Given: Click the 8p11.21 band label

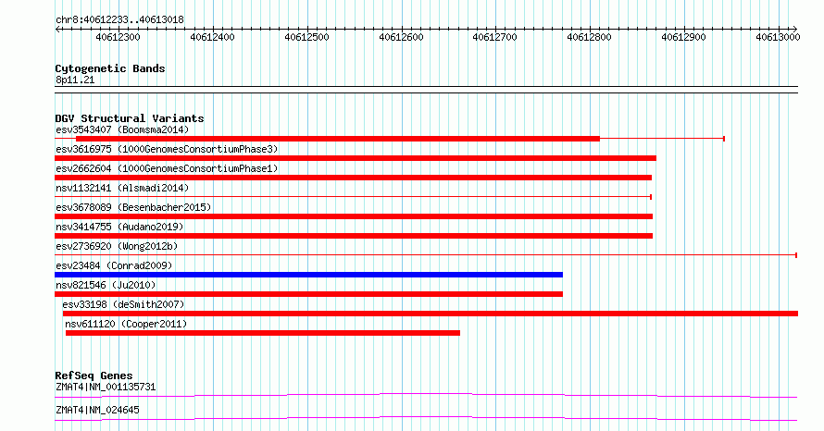Looking at the screenshot, I should pyautogui.click(x=75, y=80).
